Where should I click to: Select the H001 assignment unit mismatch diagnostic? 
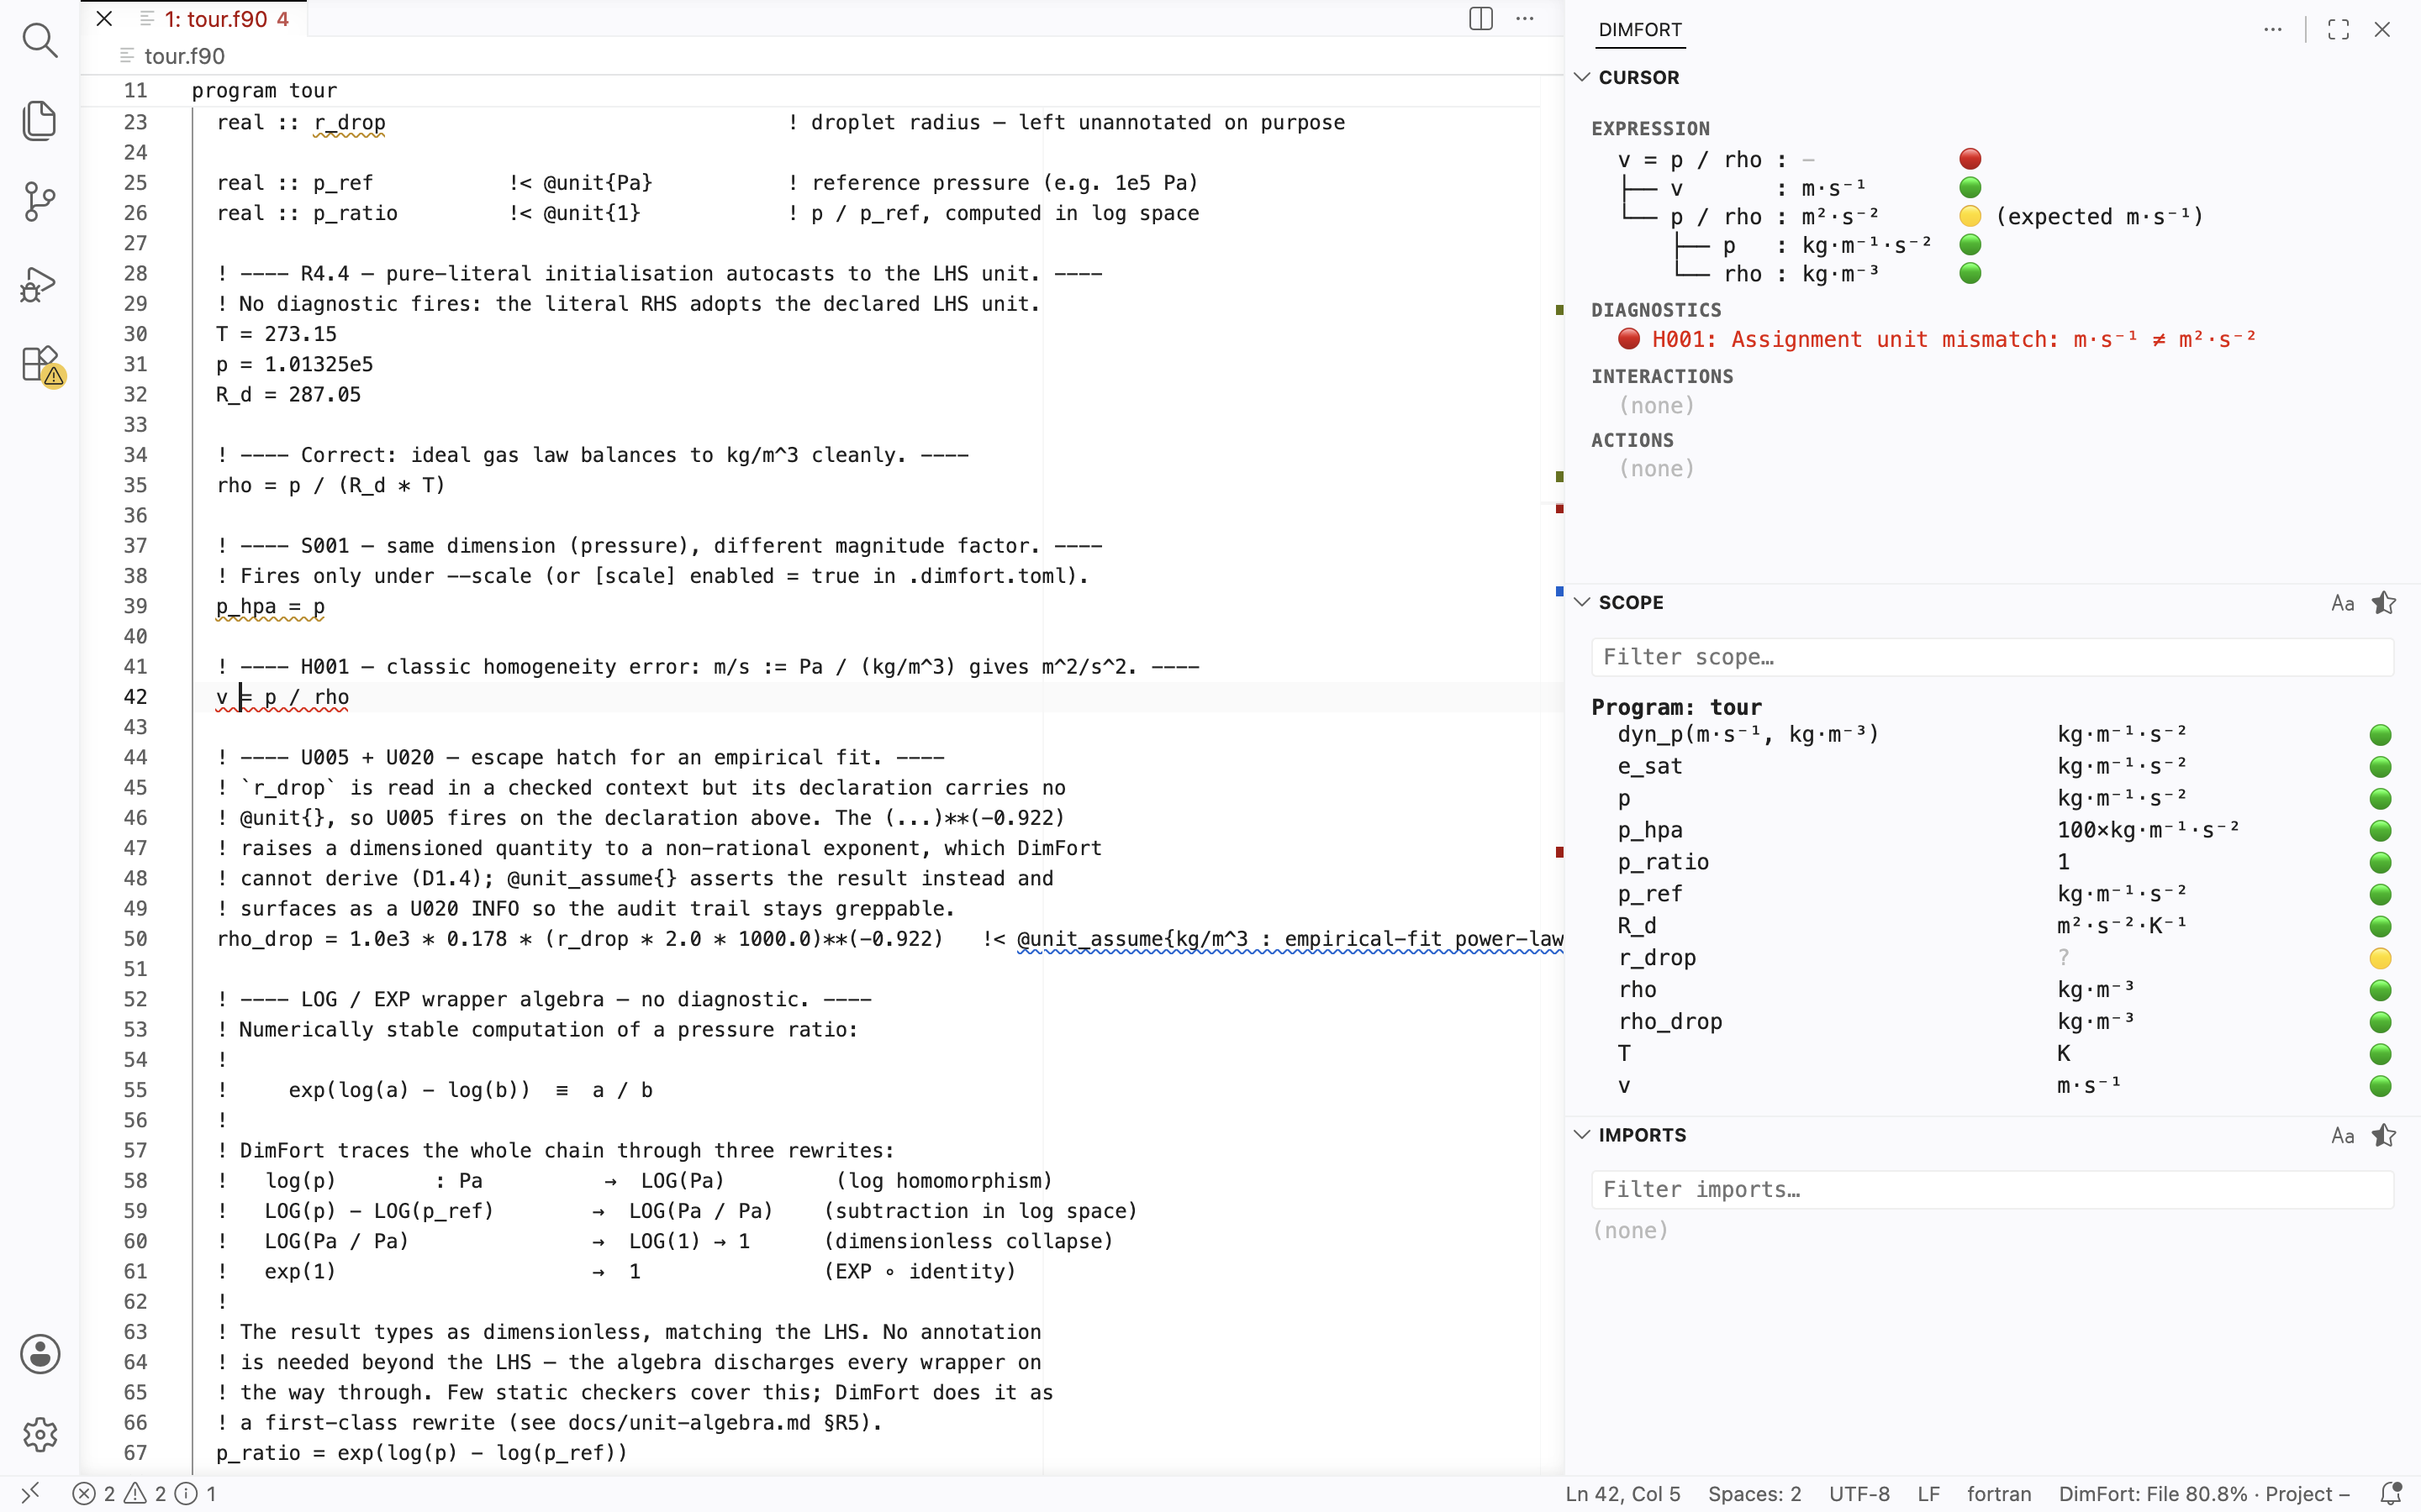1937,339
